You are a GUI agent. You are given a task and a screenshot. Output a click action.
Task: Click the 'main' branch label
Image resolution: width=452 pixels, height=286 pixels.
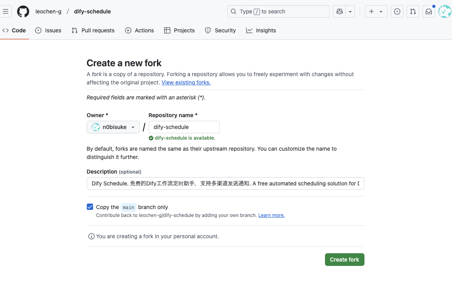128,207
